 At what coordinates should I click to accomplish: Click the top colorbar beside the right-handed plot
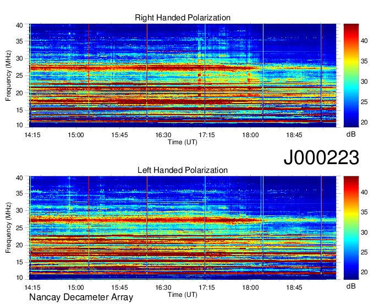coord(351,75)
